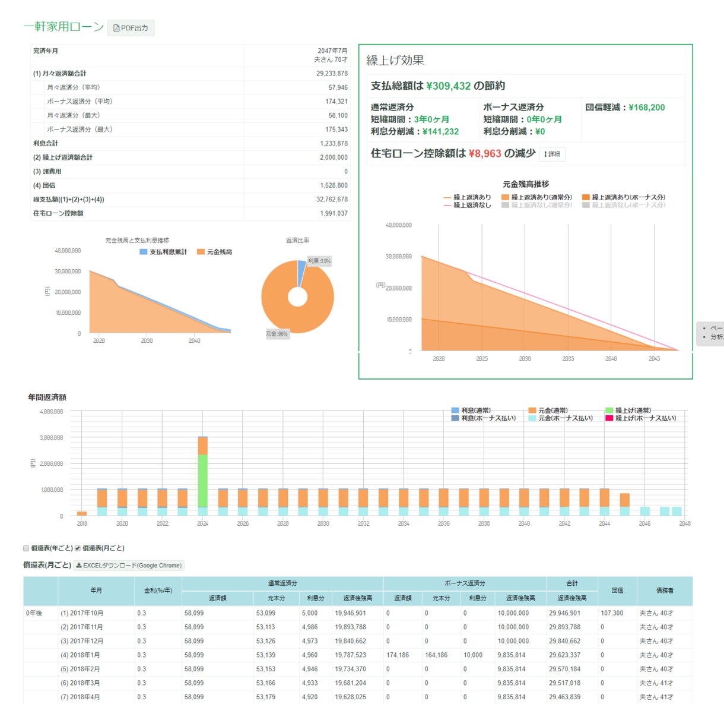Click the 団信軽減 ¥168,200 value
This screenshot has height=704, width=724.
pyautogui.click(x=647, y=108)
